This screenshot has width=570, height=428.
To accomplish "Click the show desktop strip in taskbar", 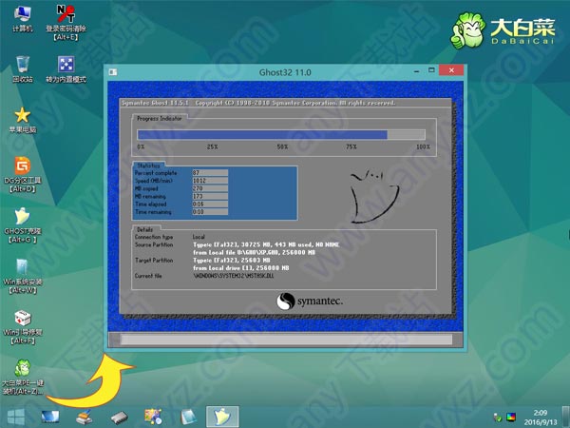I will pyautogui.click(x=566, y=418).
